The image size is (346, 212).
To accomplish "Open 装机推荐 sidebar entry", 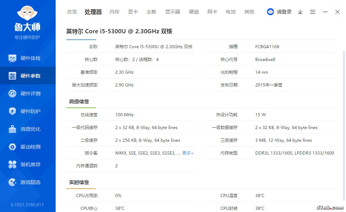I will click(x=30, y=164).
